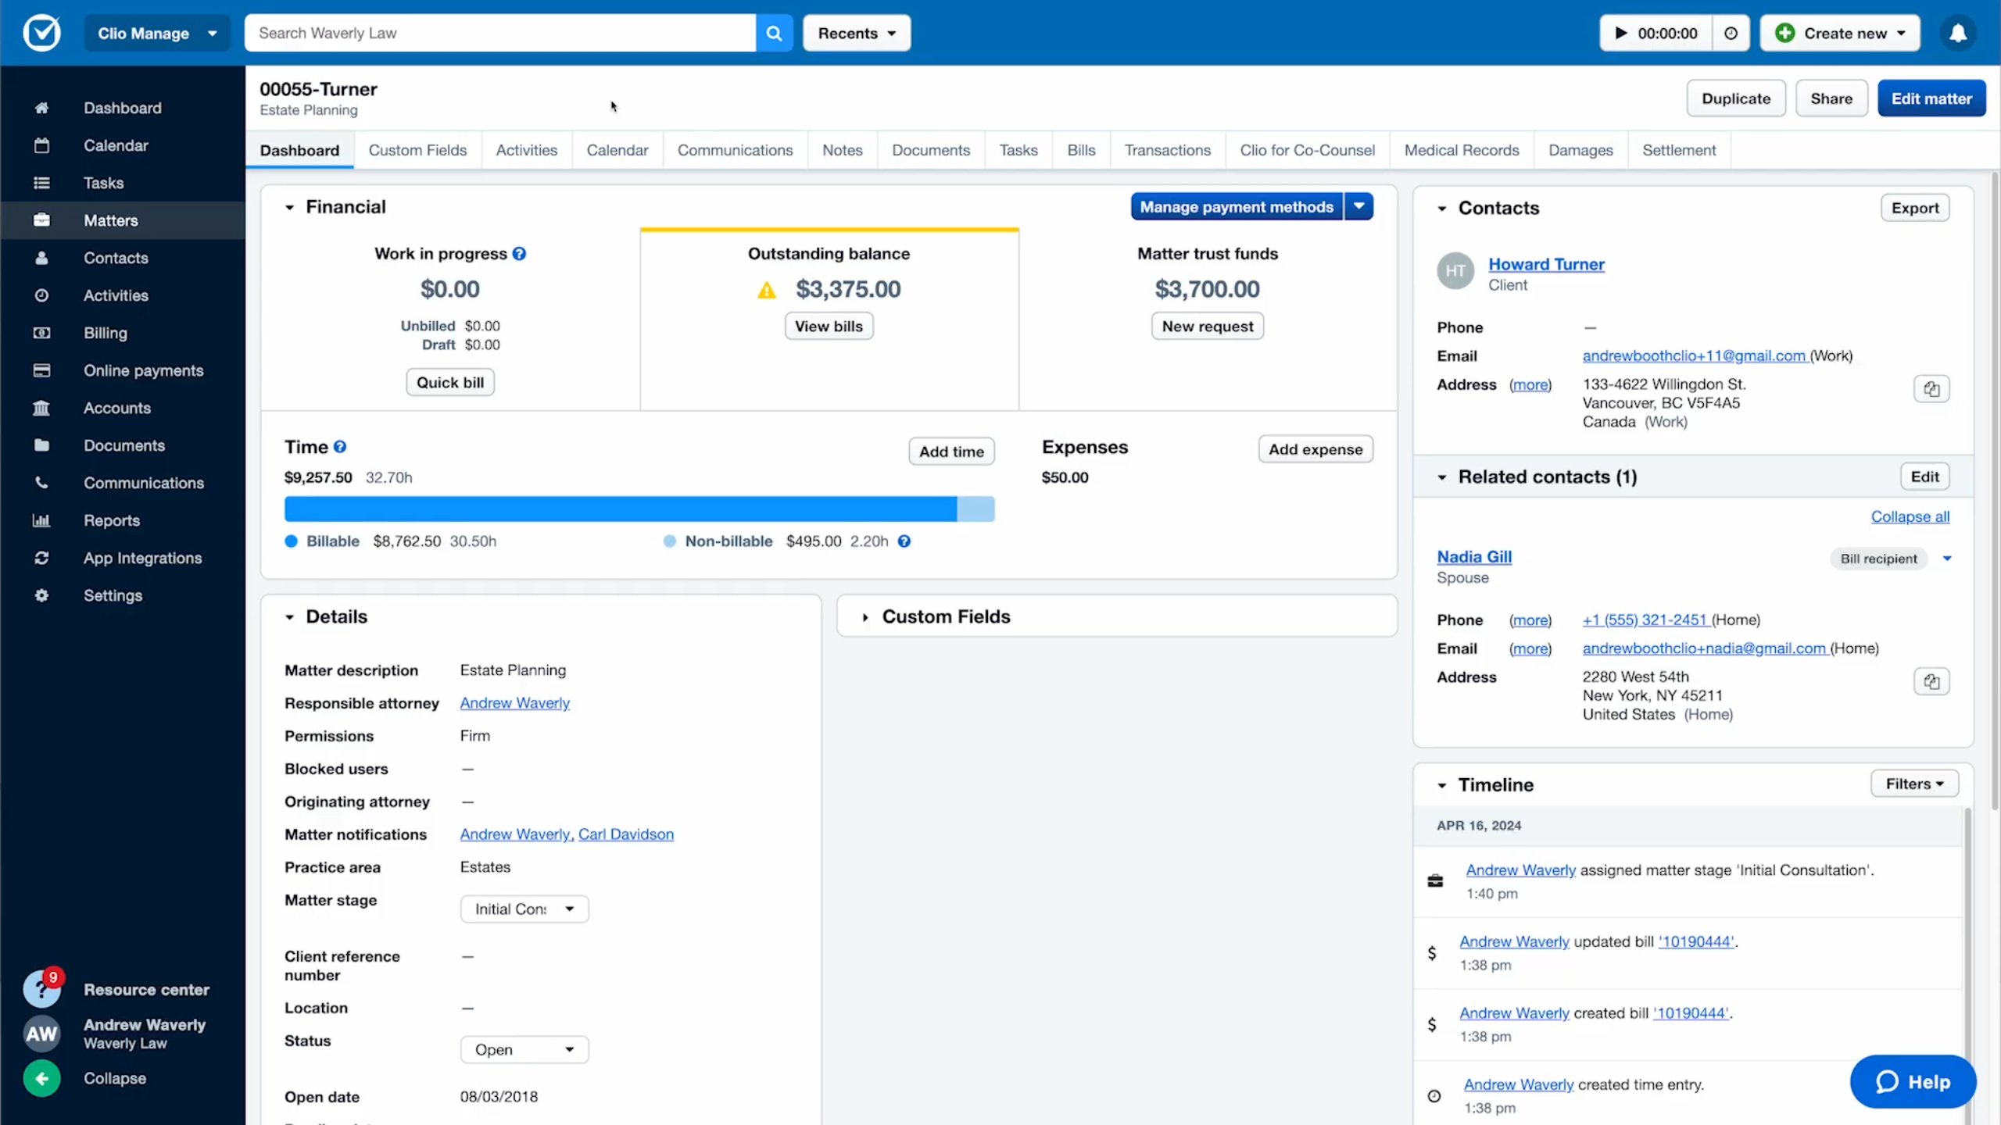2001x1125 pixels.
Task: Switch to the Bills tab
Action: tap(1081, 150)
